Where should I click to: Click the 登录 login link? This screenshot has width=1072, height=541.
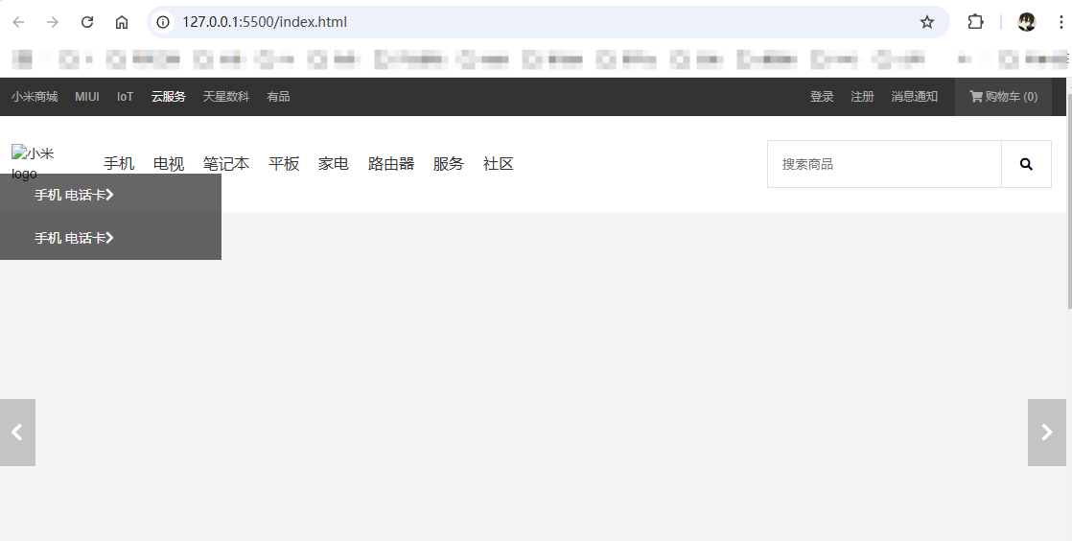822,97
